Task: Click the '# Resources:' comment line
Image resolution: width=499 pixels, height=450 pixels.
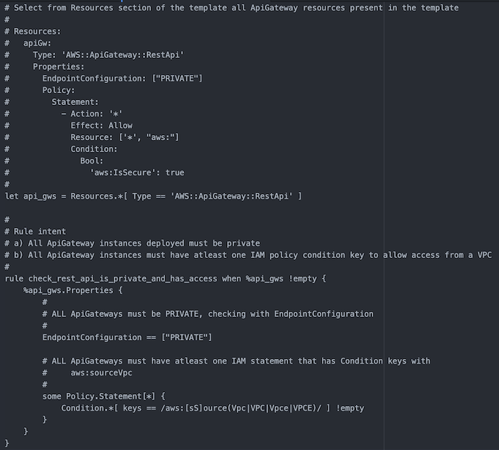Action: click(x=33, y=31)
